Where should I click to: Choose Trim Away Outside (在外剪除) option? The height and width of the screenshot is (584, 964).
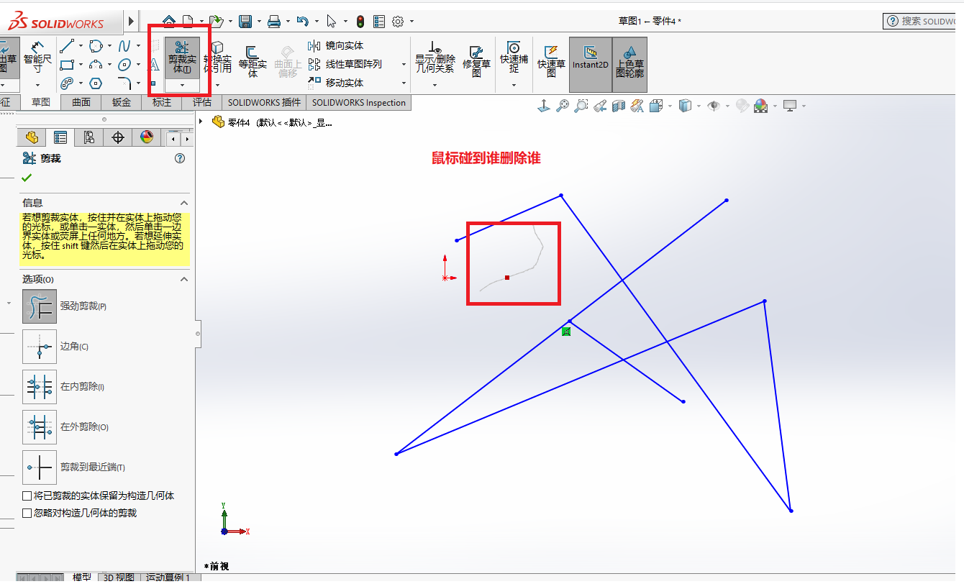click(x=40, y=426)
